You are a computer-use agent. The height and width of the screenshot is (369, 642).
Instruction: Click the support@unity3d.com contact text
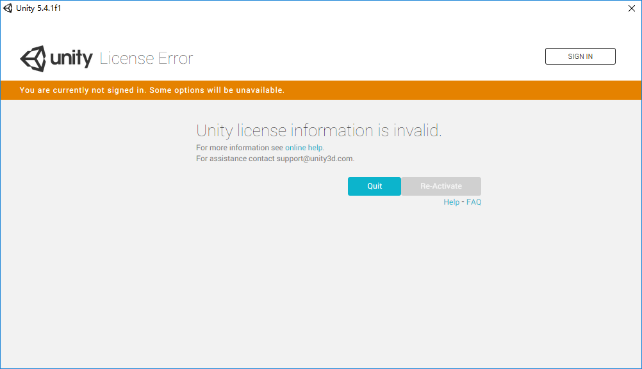coord(315,159)
